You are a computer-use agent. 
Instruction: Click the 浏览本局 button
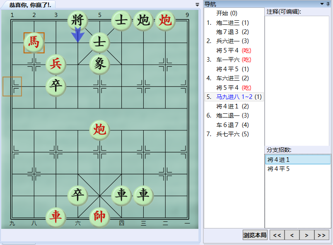click(x=254, y=235)
